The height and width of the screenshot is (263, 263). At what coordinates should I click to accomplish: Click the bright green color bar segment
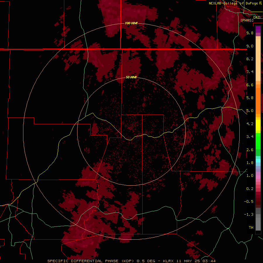point(258,141)
